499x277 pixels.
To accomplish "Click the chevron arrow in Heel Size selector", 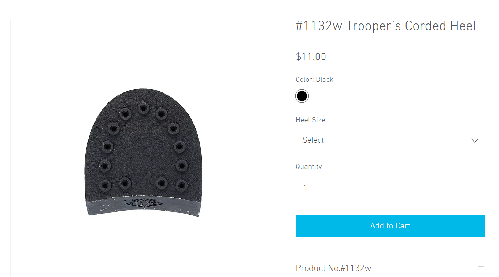I will pyautogui.click(x=474, y=140).
